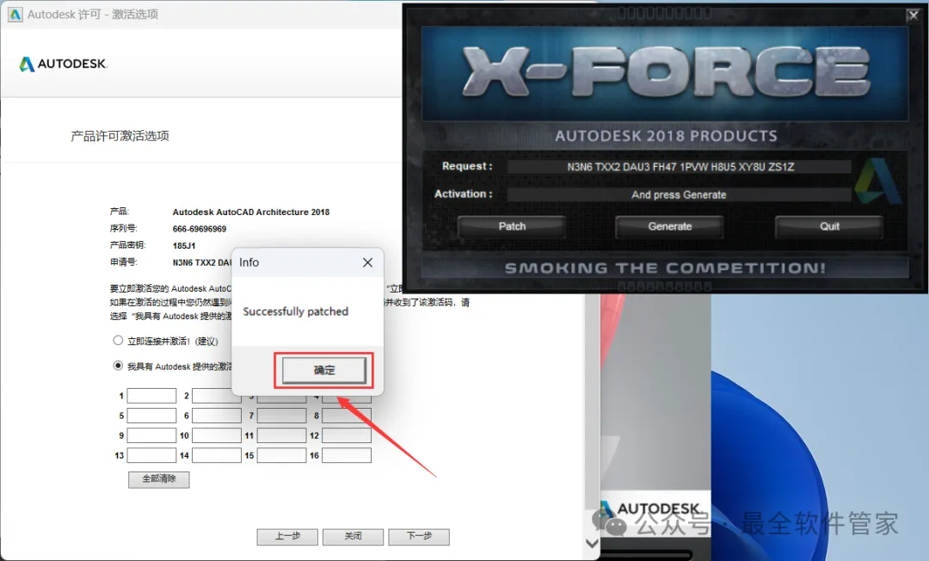Screen dimensions: 929x561
Task: Click the Request code field in X-Force
Action: (680, 167)
